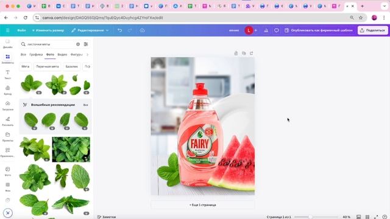This screenshot has height=219, width=390.
Task: Duplicate the page using the copy icon
Action: (244, 53)
